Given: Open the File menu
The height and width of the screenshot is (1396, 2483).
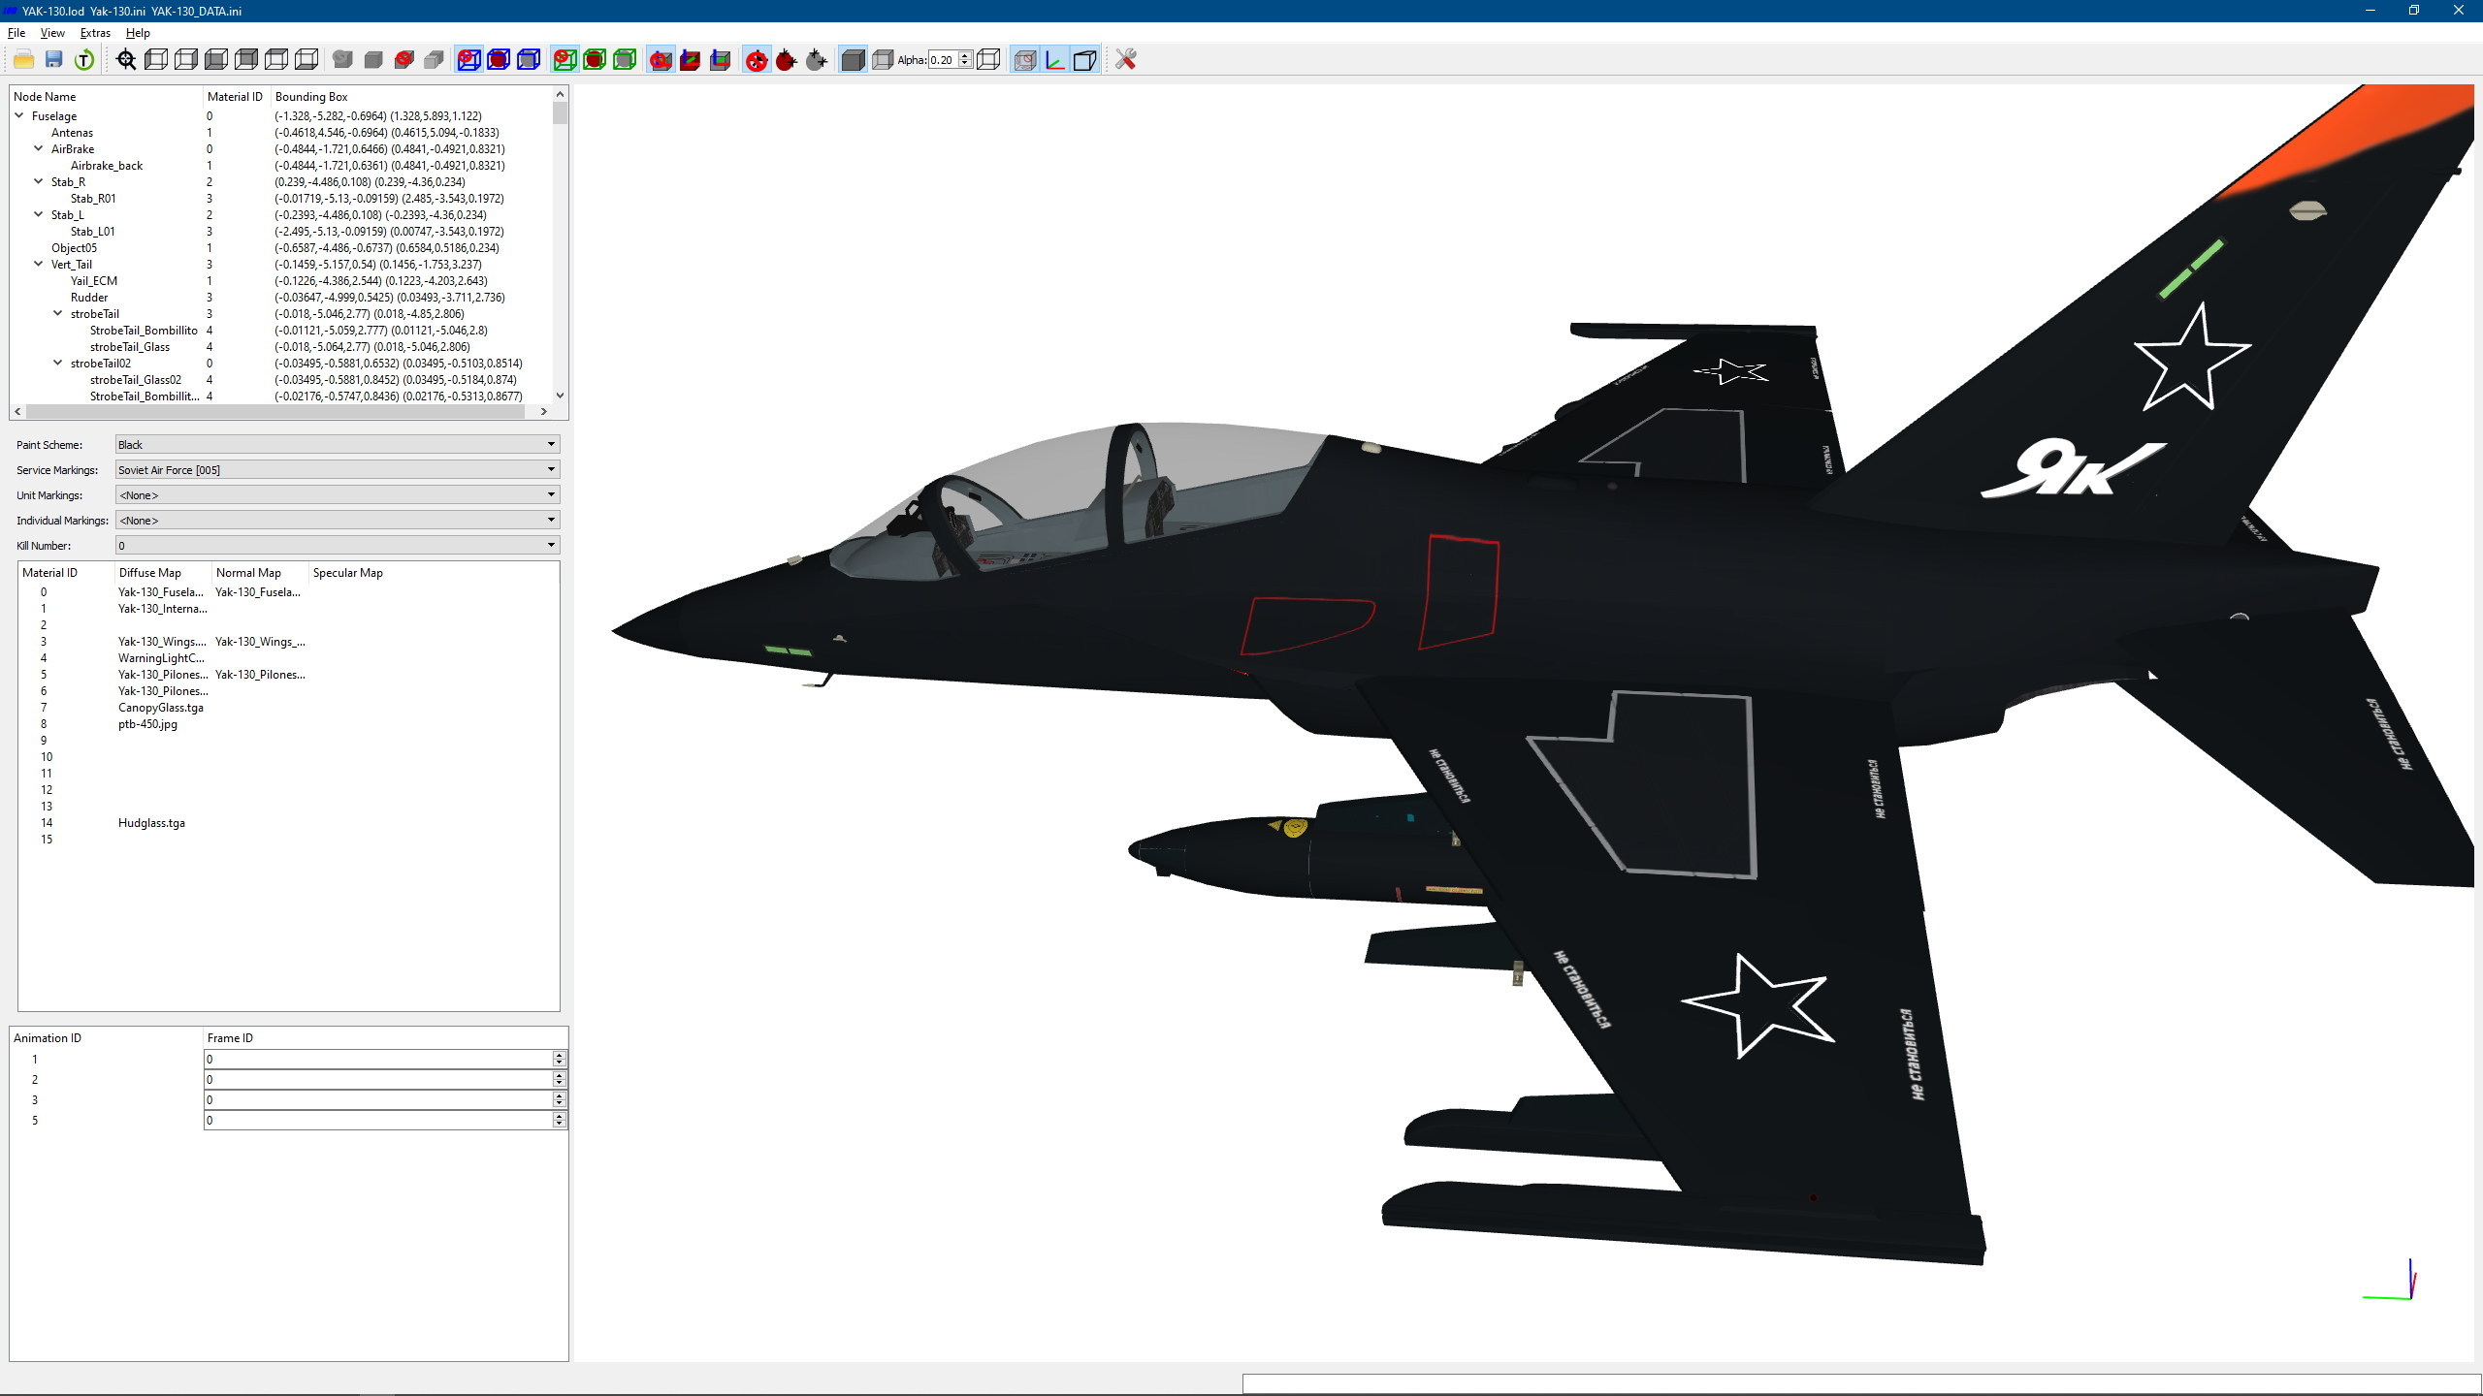Looking at the screenshot, I should pos(16,33).
